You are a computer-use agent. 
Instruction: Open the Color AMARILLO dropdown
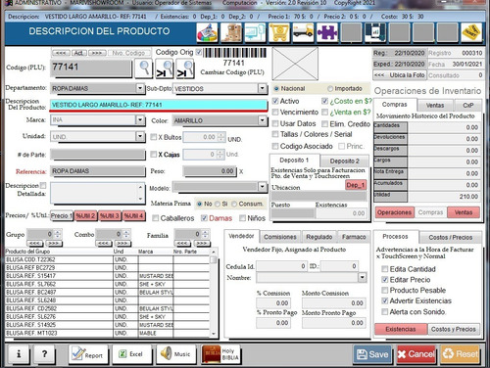[x=262, y=120]
